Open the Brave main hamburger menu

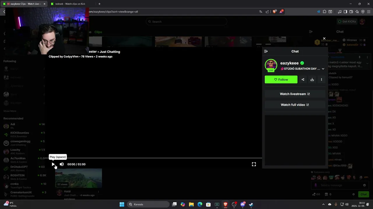click(x=369, y=12)
